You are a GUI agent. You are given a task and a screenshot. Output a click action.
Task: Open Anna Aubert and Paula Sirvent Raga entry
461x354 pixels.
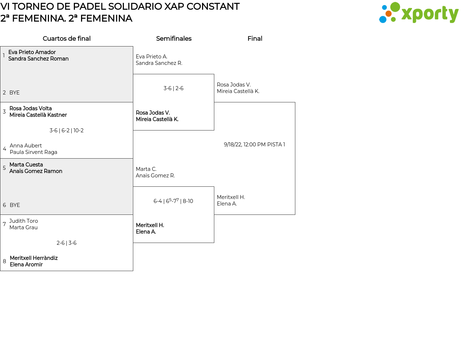[33, 149]
